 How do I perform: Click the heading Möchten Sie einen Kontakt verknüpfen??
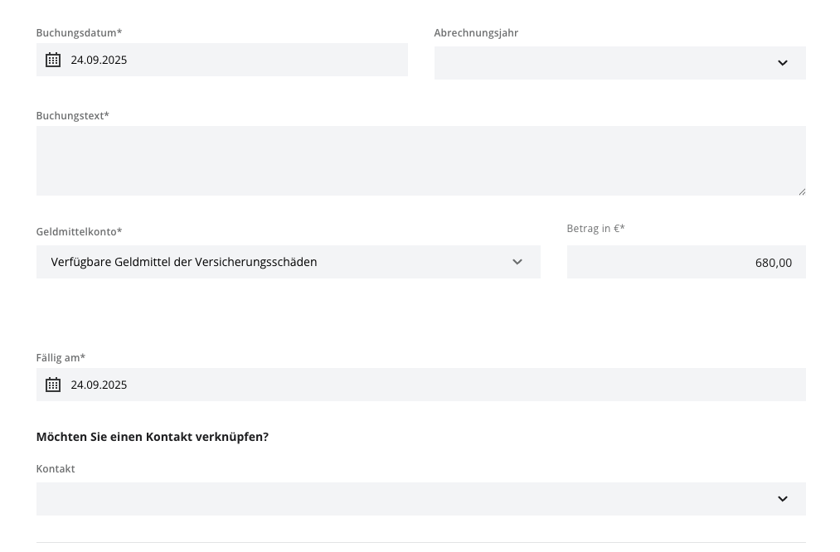point(153,437)
